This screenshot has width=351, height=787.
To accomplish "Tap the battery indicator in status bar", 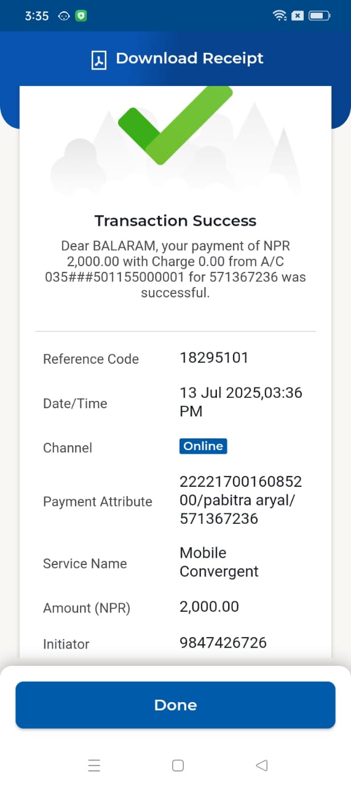I will coord(320,16).
